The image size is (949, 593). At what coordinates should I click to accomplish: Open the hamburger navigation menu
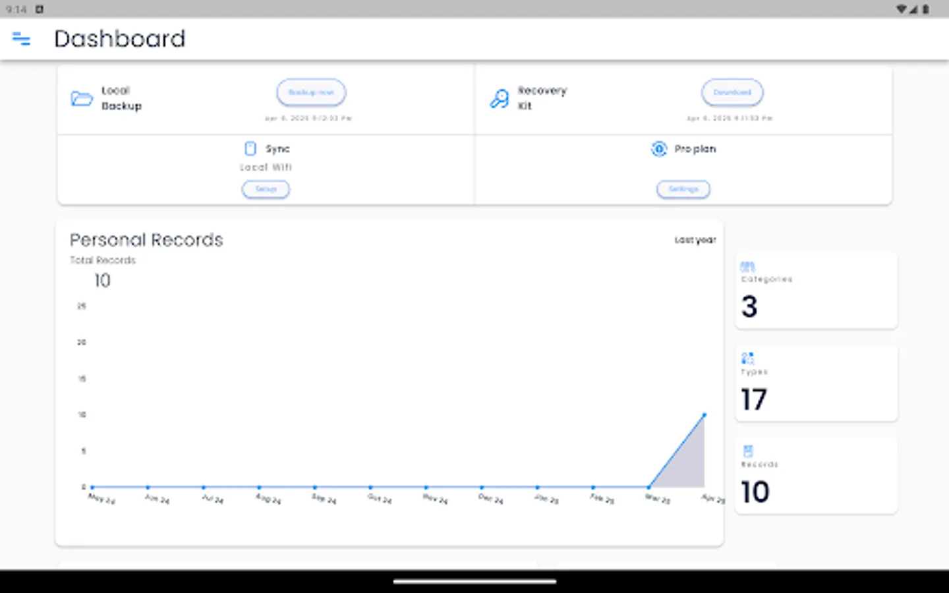[21, 39]
